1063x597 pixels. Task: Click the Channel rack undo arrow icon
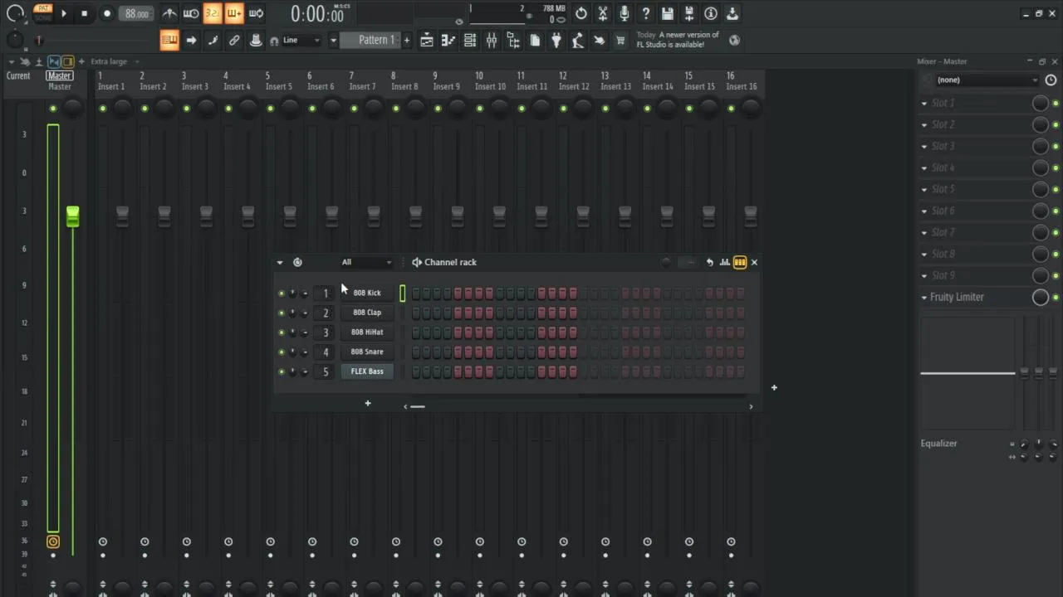(x=710, y=262)
